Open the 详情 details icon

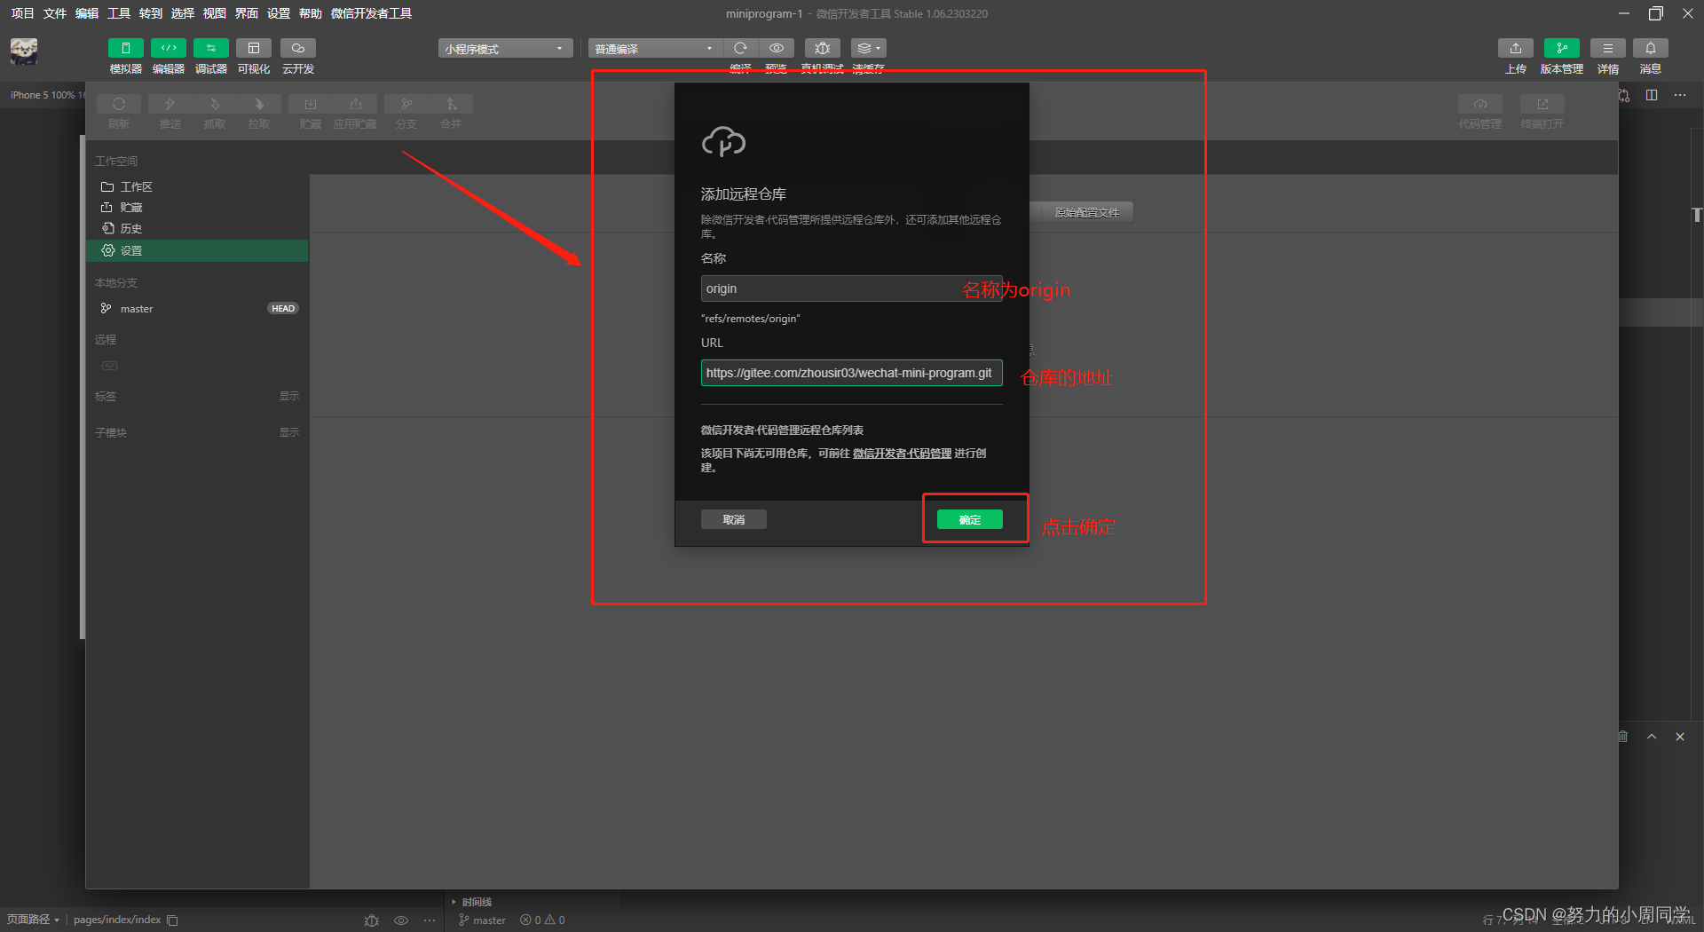click(1608, 48)
